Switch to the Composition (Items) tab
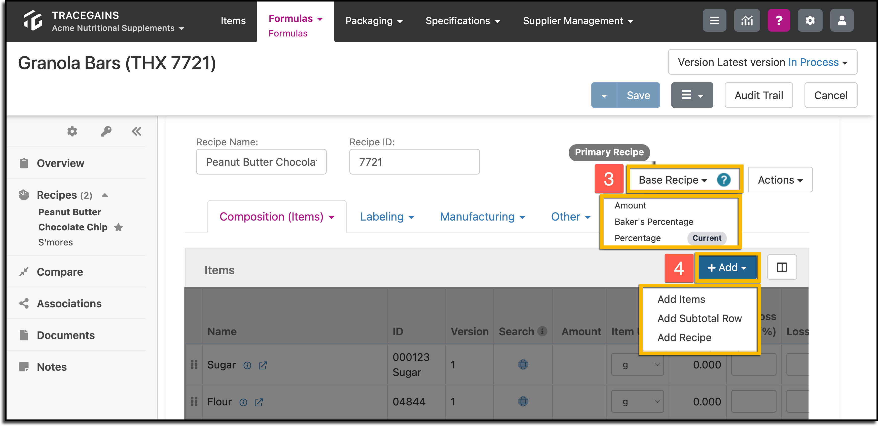Screen dimensions: 878x426 point(277,217)
